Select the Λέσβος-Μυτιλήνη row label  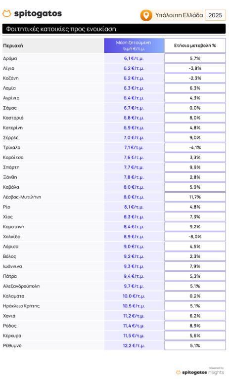[22, 197]
